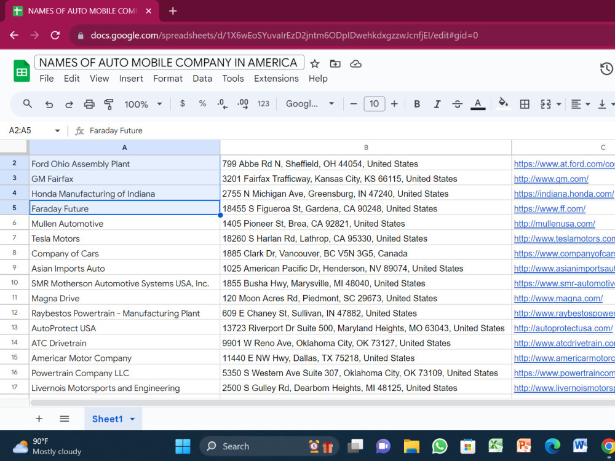The width and height of the screenshot is (615, 461).
Task: Switch to the Sheet1 tab
Action: click(x=108, y=419)
